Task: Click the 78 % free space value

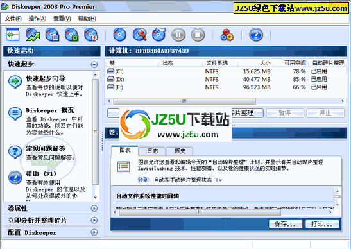Action: click(299, 71)
